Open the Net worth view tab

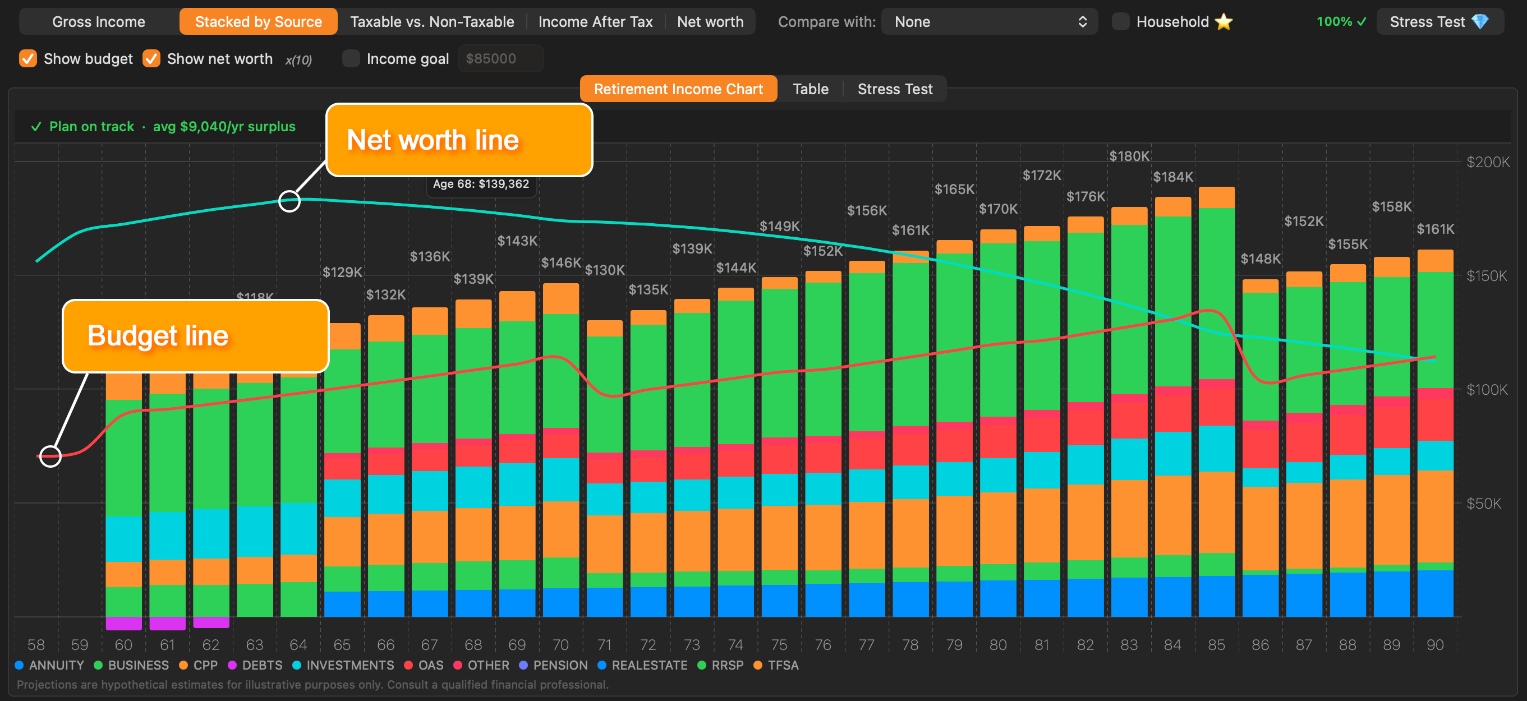click(x=710, y=22)
